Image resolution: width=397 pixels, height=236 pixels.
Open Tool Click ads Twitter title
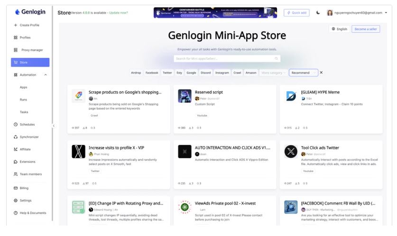(x=320, y=148)
